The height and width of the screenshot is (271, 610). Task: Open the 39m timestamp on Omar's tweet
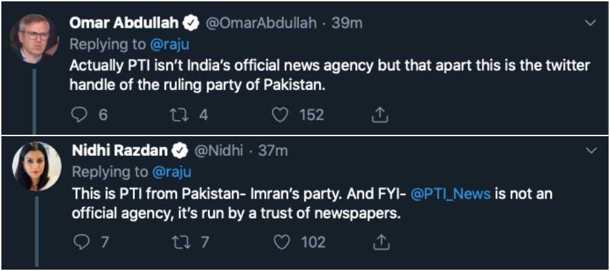pos(347,22)
